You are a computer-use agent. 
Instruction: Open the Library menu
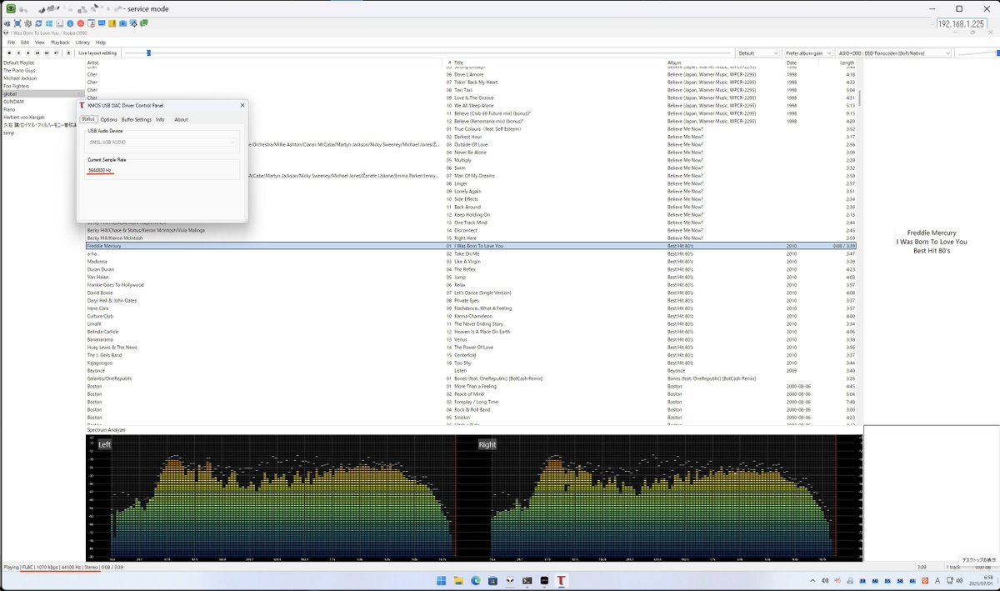coord(82,42)
